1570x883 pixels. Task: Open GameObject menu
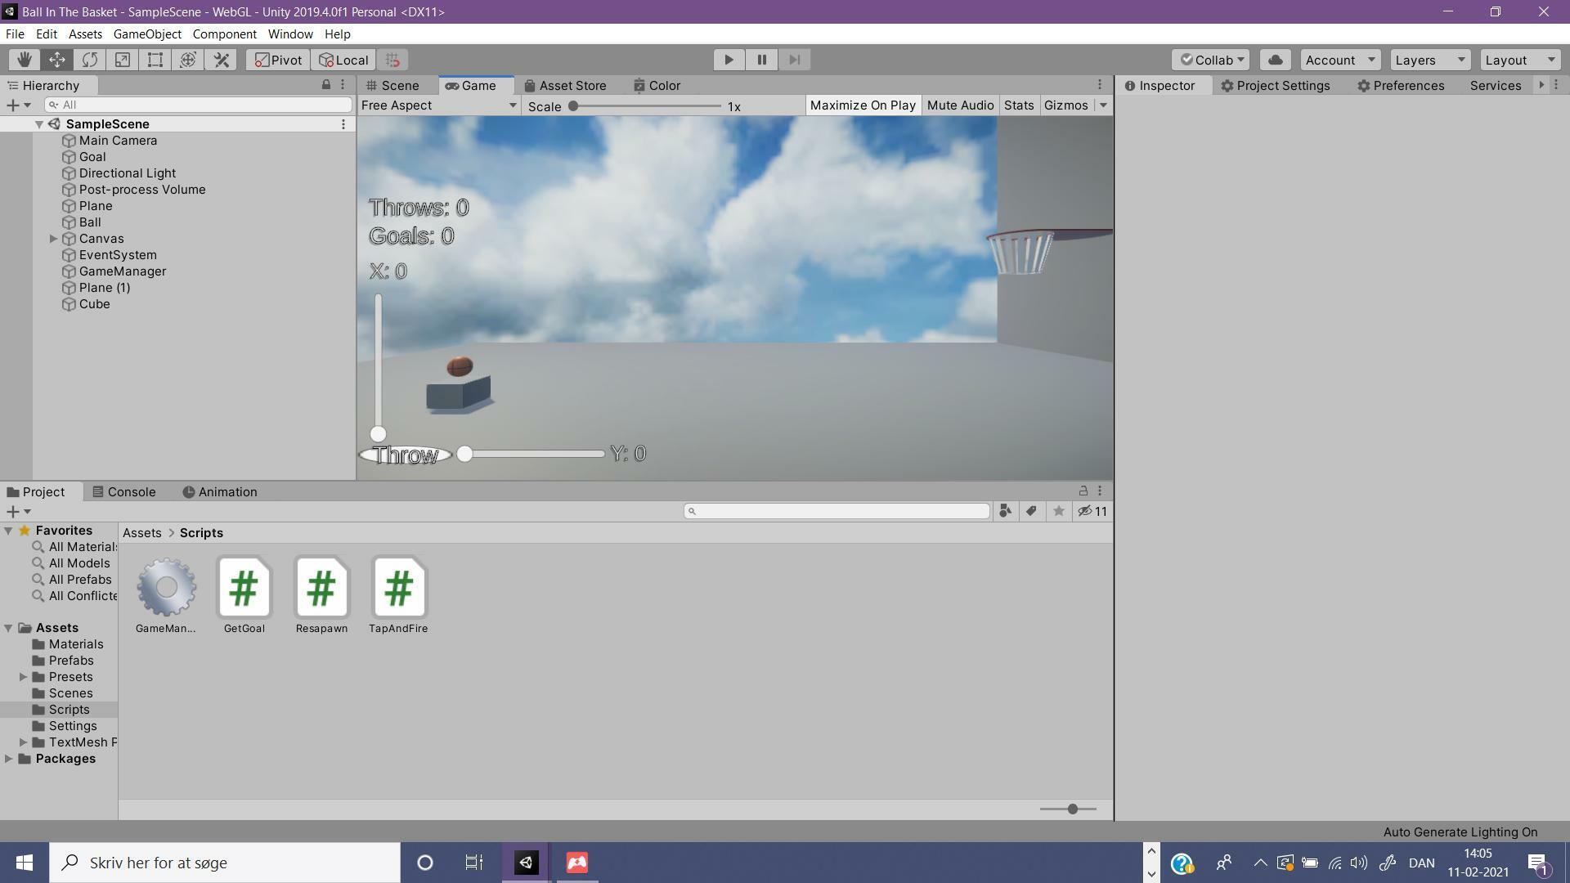[x=147, y=34]
